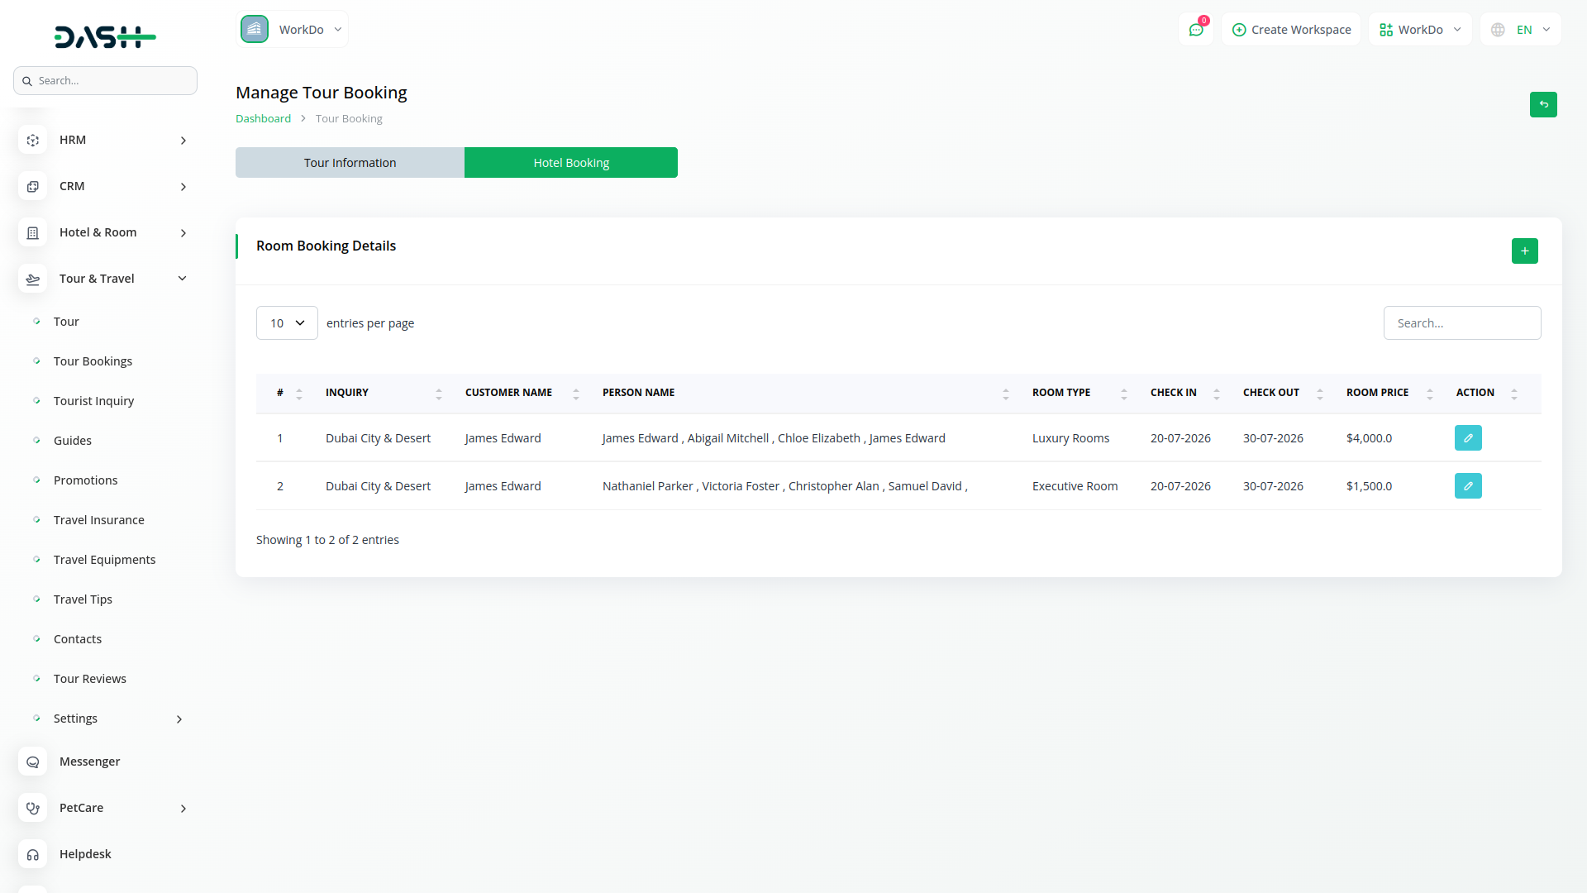Follow the Dashboard breadcrumb link
The image size is (1587, 893).
(x=263, y=119)
